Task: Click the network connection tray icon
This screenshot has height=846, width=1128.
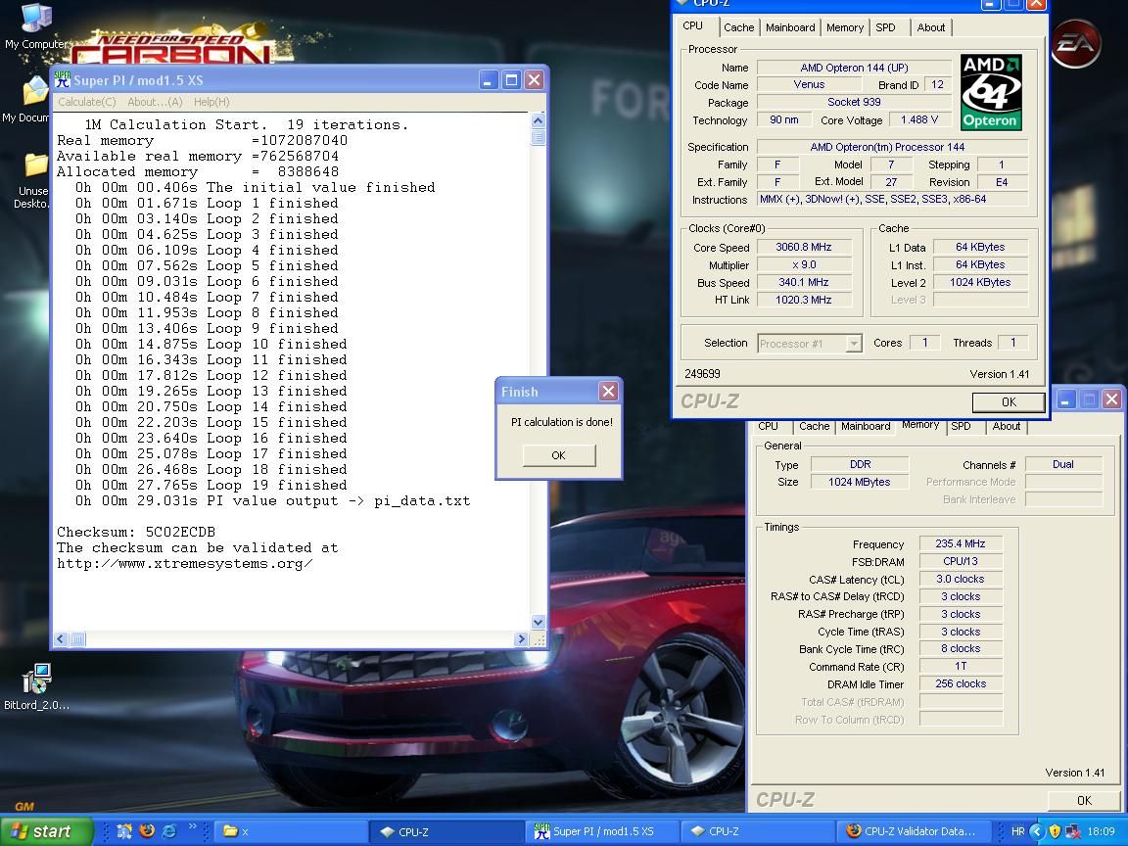Action: coord(1072,831)
